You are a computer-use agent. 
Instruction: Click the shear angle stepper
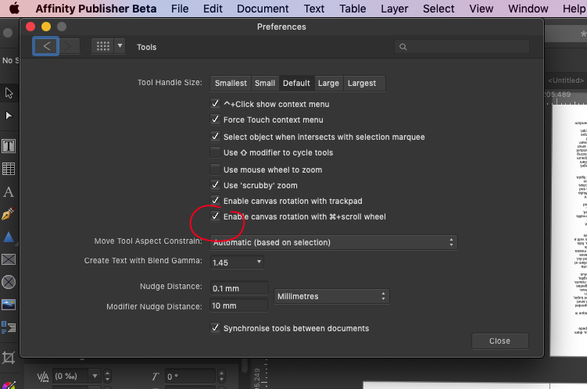point(222,376)
